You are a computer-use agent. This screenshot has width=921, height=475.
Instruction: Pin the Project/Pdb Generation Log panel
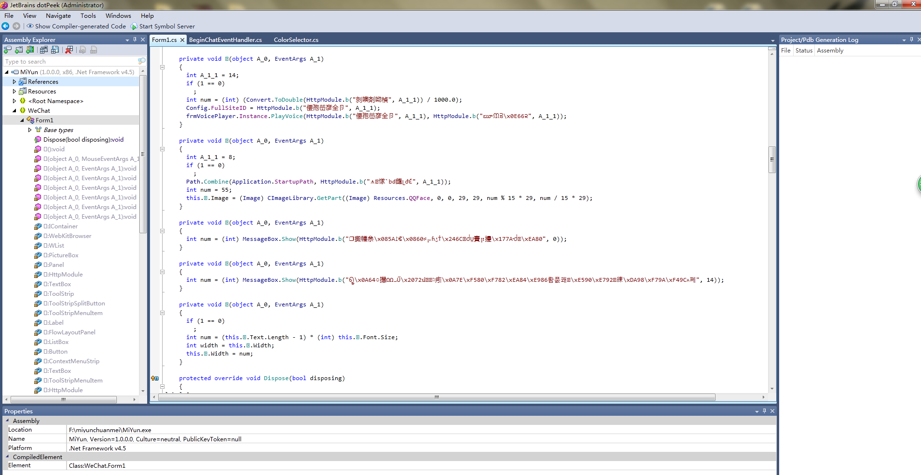[911, 40]
